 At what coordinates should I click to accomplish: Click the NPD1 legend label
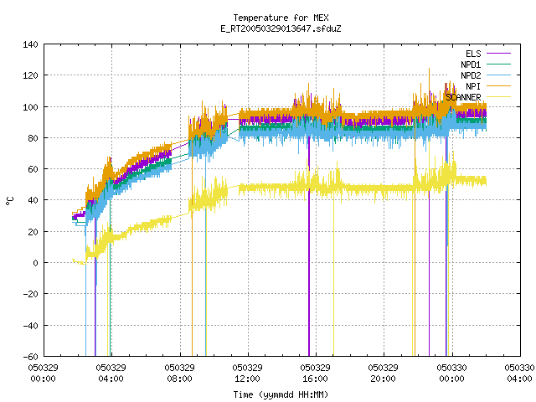point(471,64)
